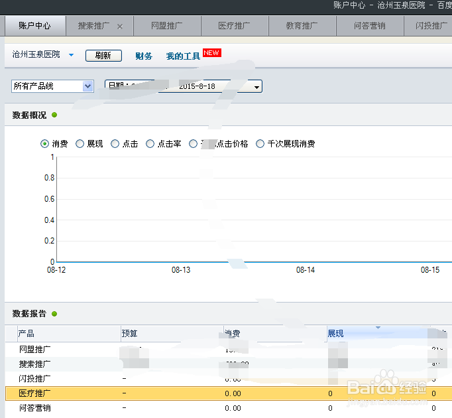Open the 教育推广 tab
This screenshot has width=452, height=418.
(302, 26)
